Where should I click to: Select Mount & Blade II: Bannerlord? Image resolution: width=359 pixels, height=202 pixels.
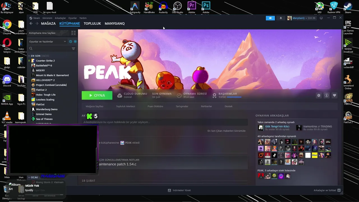pyautogui.click(x=52, y=75)
